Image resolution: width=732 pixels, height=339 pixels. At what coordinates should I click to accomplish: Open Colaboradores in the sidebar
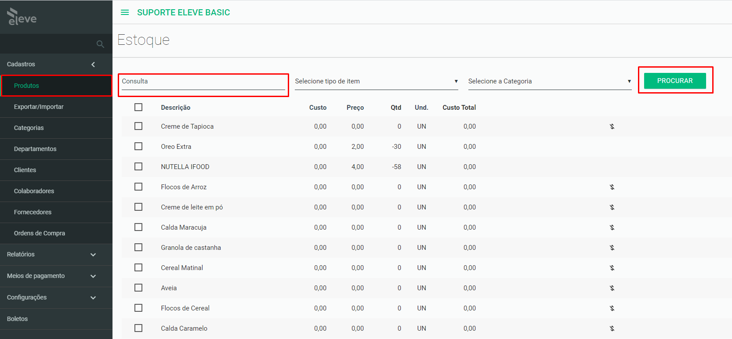[56, 191]
